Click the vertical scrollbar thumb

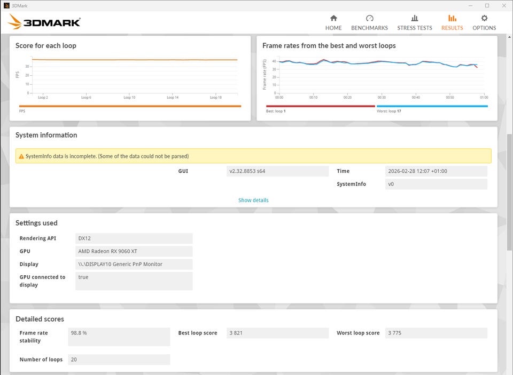point(509,192)
